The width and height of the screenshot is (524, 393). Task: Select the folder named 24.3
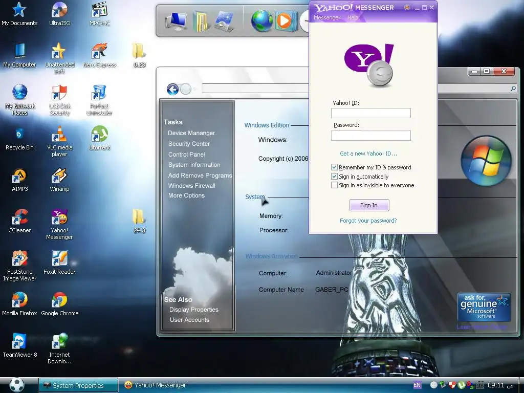pyautogui.click(x=139, y=221)
